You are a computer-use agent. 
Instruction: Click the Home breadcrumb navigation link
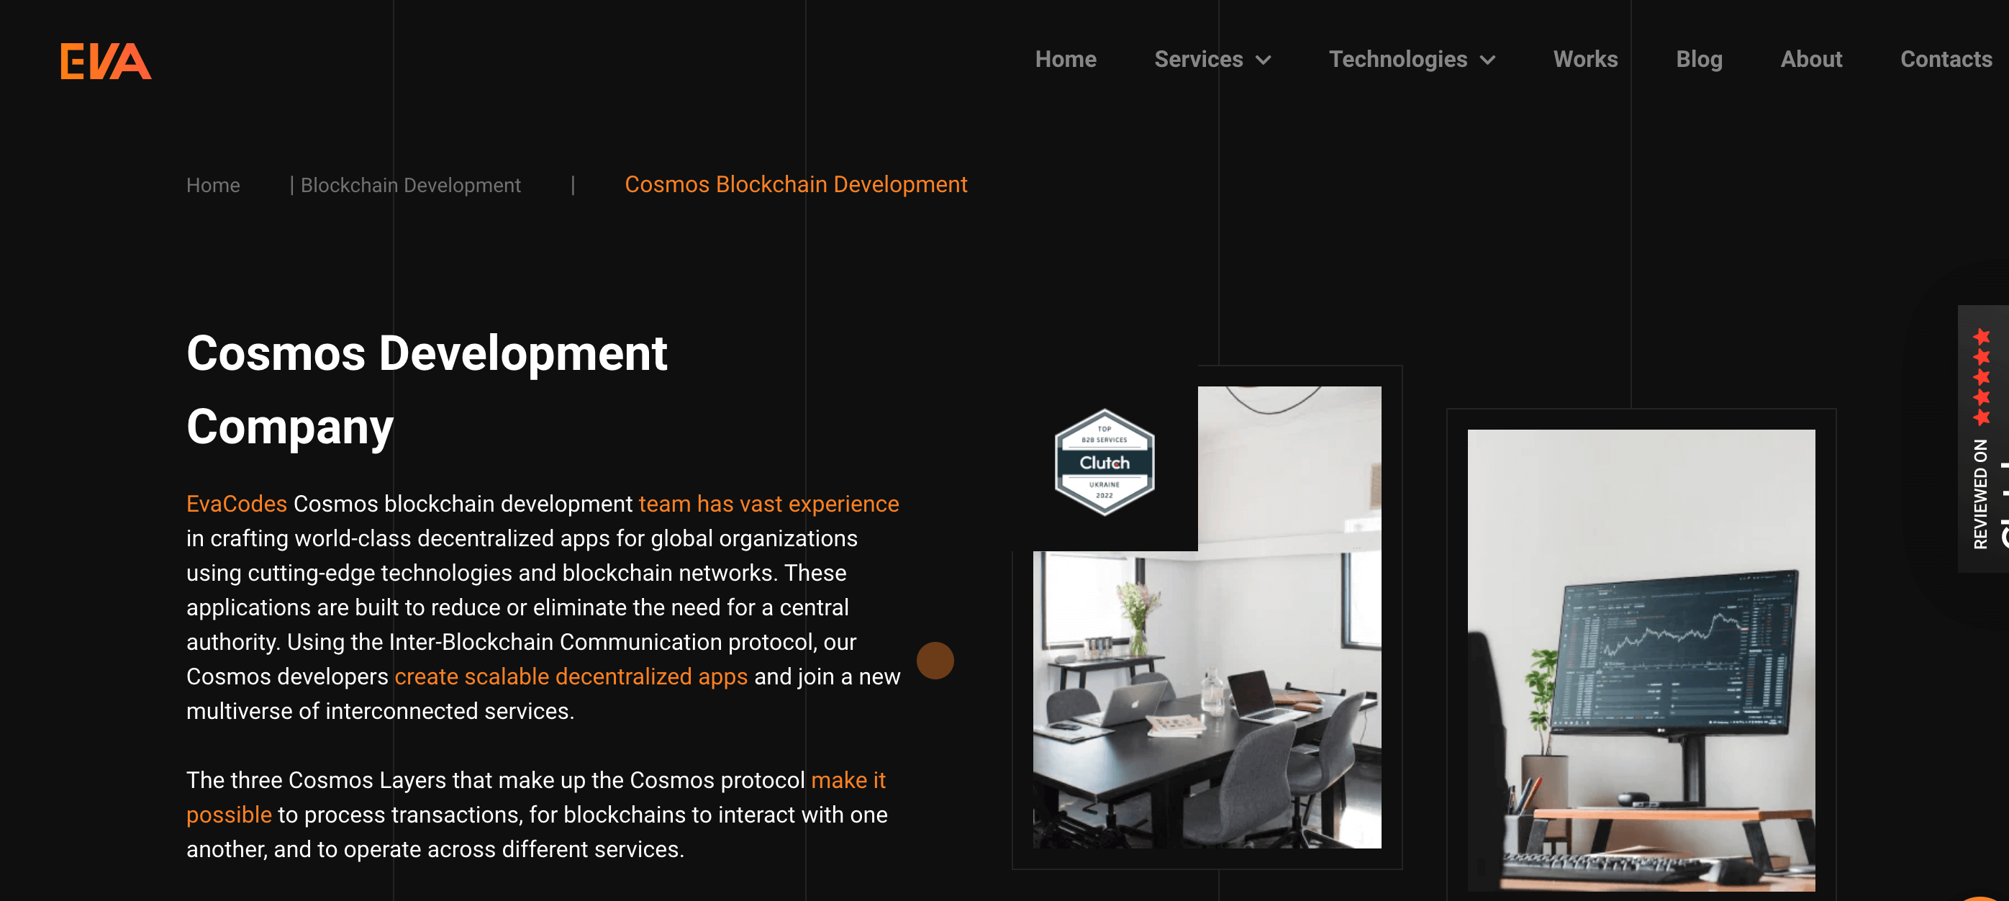click(214, 184)
